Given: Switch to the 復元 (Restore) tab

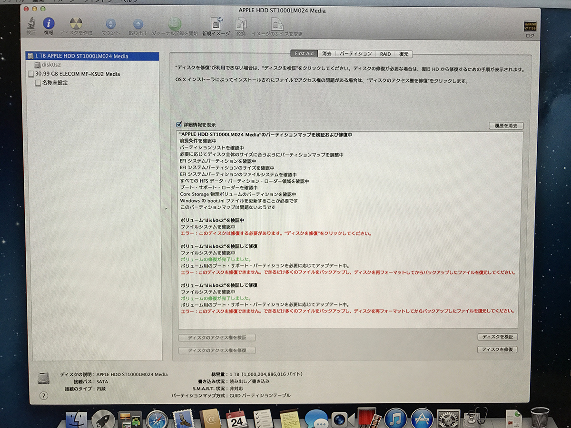Looking at the screenshot, I should pyautogui.click(x=404, y=54).
